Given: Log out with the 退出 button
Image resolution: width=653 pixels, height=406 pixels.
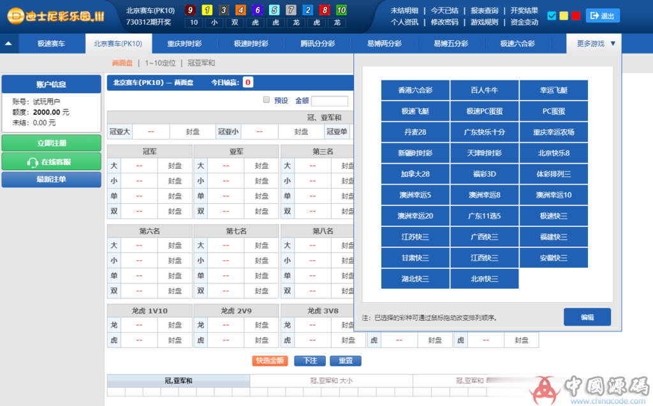Looking at the screenshot, I should click(x=603, y=16).
